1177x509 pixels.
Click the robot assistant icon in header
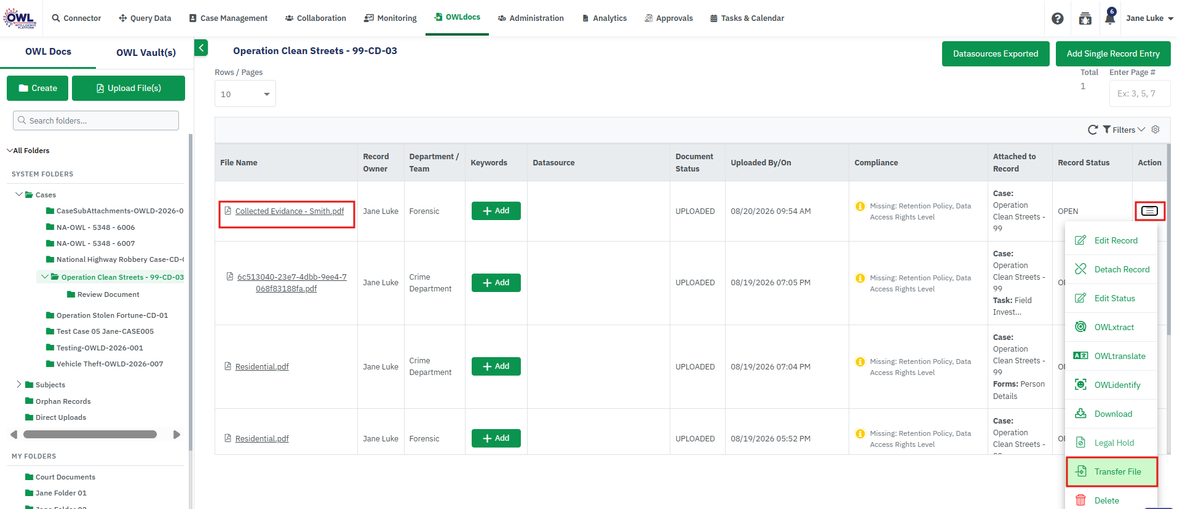pos(1085,18)
